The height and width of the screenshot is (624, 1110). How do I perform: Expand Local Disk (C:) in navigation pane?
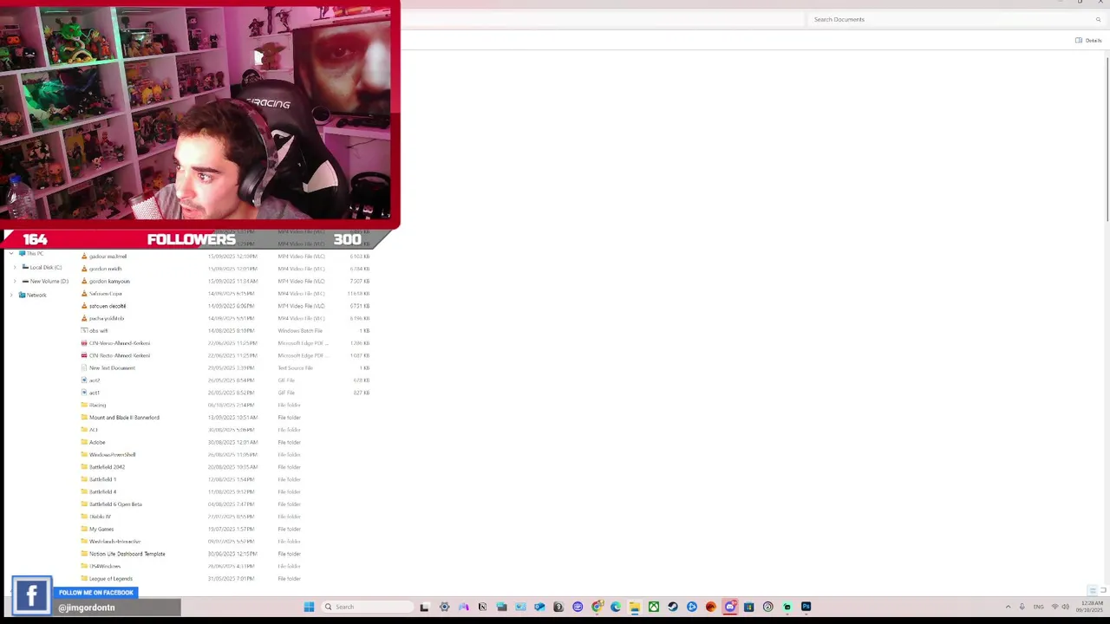15,268
